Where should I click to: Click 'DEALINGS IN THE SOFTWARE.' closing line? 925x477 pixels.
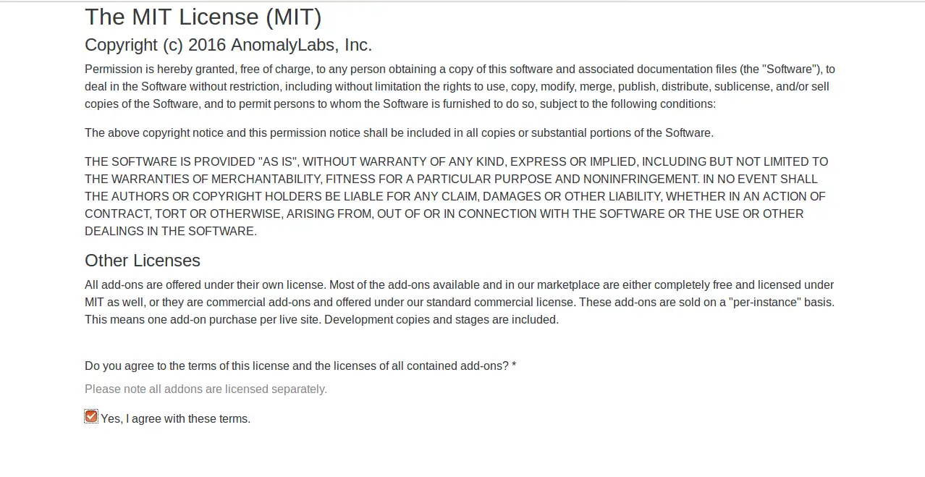click(171, 231)
